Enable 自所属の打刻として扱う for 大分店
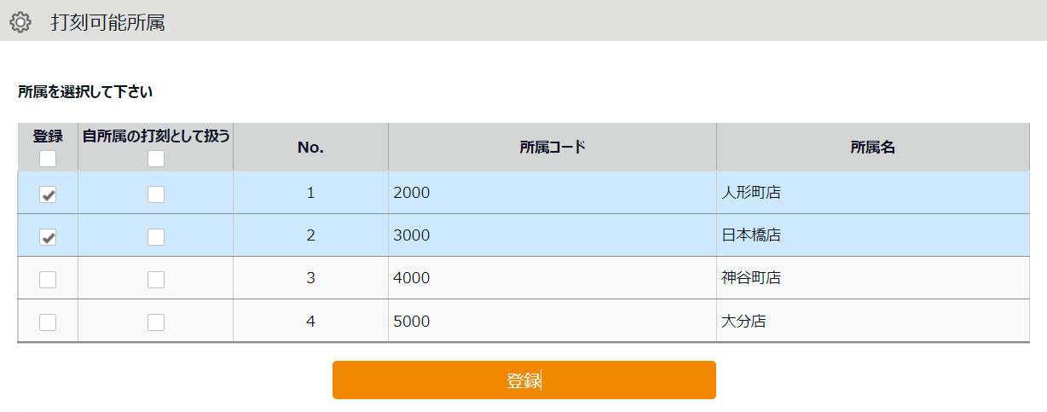 pyautogui.click(x=156, y=322)
